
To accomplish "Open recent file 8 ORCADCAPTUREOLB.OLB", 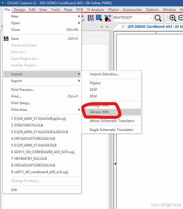I will tap(42, 165).
